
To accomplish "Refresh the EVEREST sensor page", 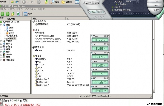I will 18,14.
